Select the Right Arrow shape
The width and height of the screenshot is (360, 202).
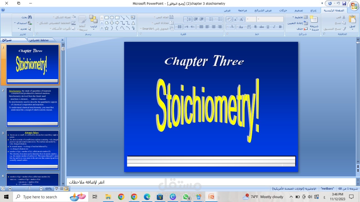point(117,23)
